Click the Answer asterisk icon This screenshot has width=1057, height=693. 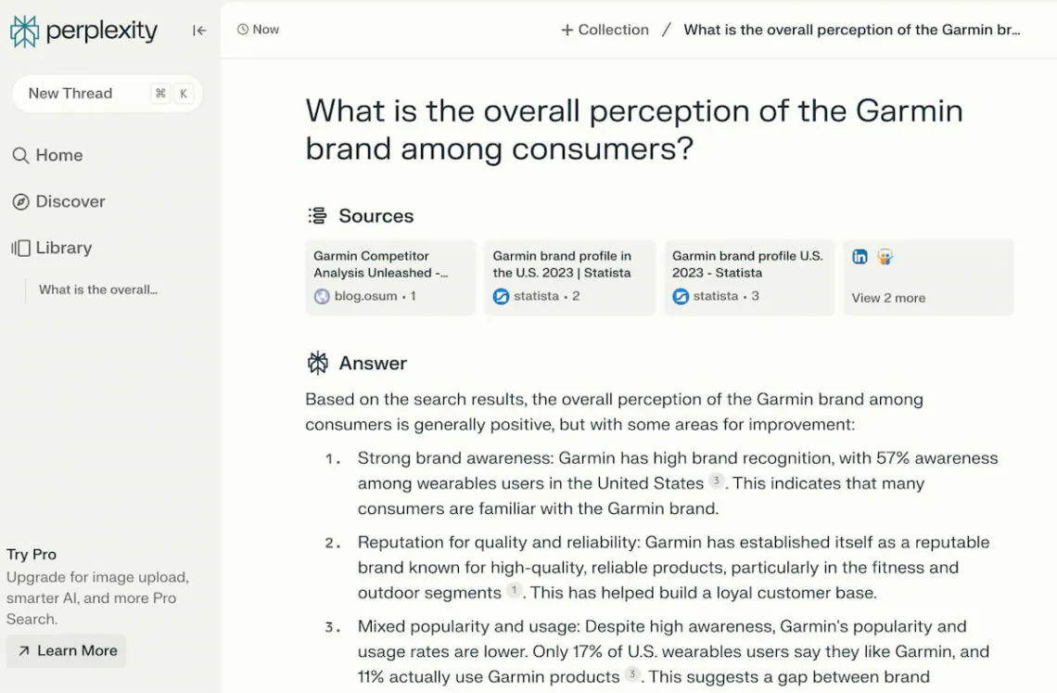pyautogui.click(x=317, y=363)
